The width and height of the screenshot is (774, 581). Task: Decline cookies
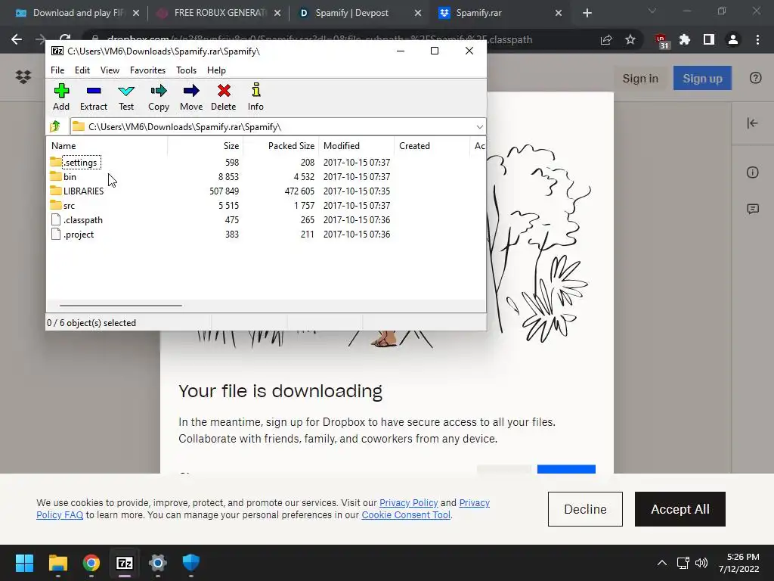585,509
